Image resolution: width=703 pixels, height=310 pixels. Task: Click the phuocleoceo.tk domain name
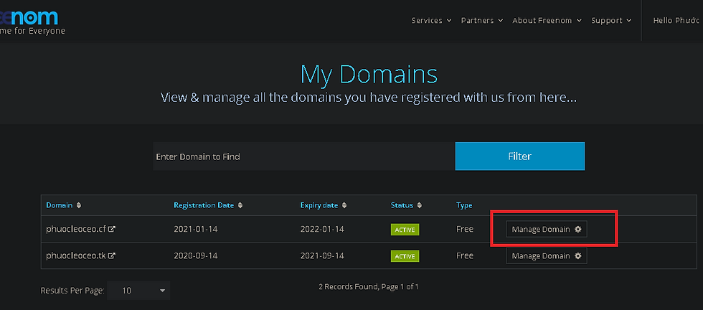tap(76, 255)
